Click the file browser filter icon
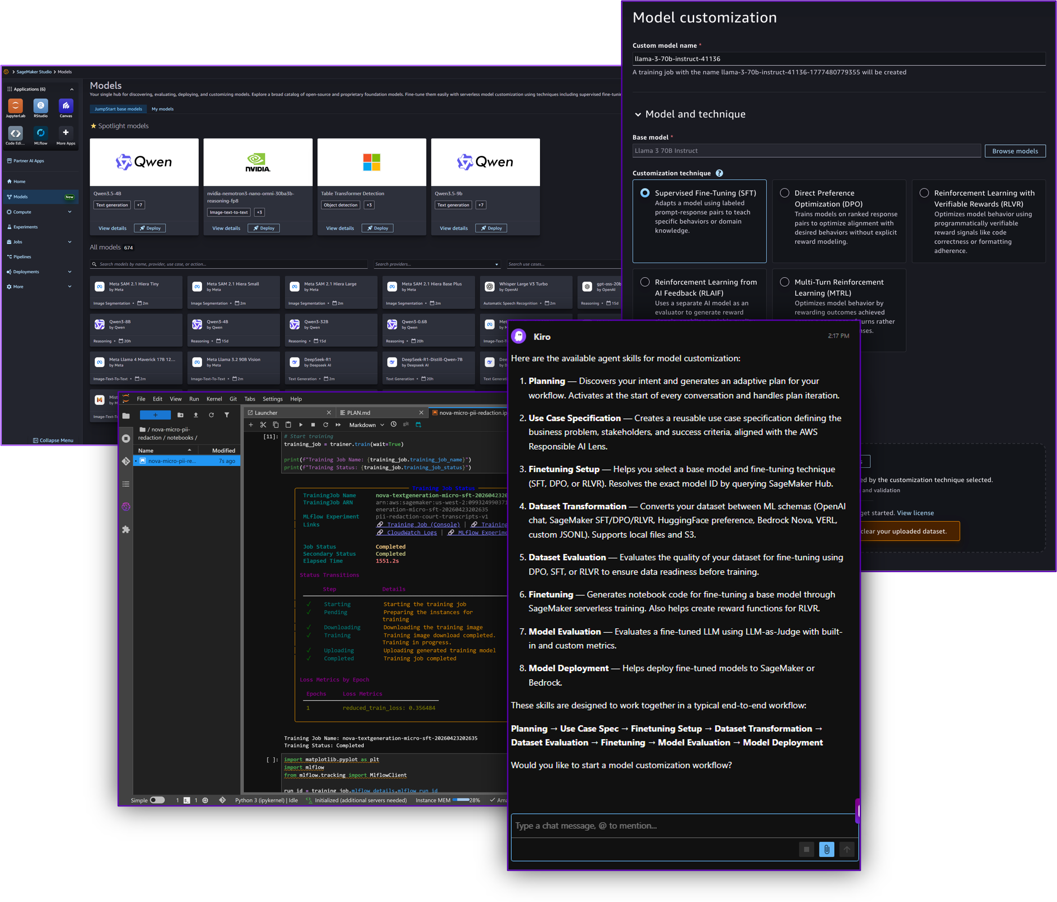 tap(226, 415)
